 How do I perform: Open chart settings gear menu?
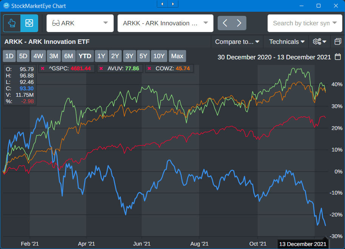[319, 42]
